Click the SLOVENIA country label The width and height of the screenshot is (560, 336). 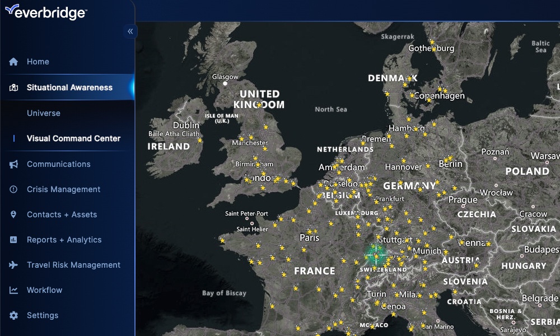tap(465, 282)
